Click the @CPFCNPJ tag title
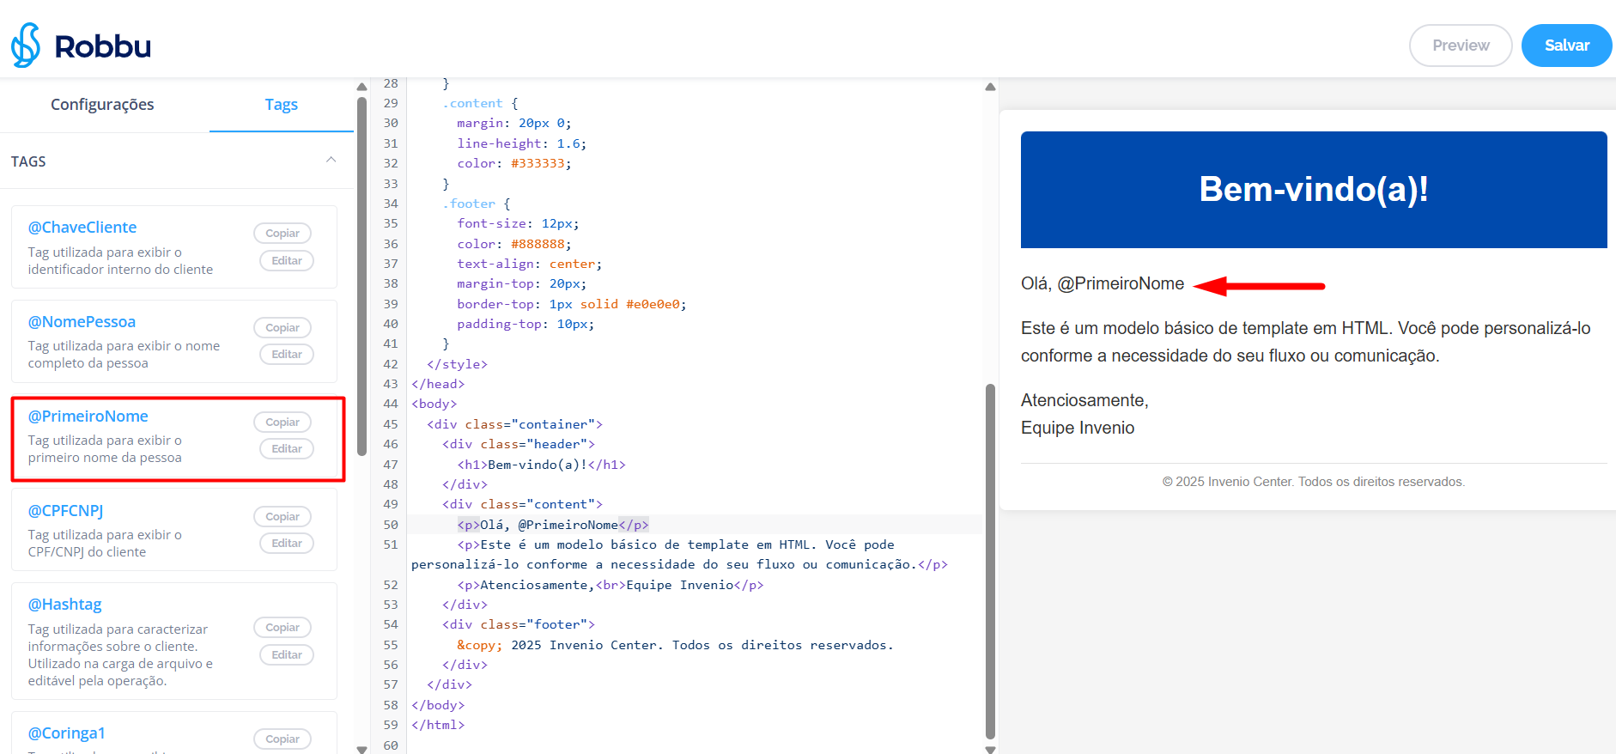Image resolution: width=1616 pixels, height=754 pixels. click(65, 511)
